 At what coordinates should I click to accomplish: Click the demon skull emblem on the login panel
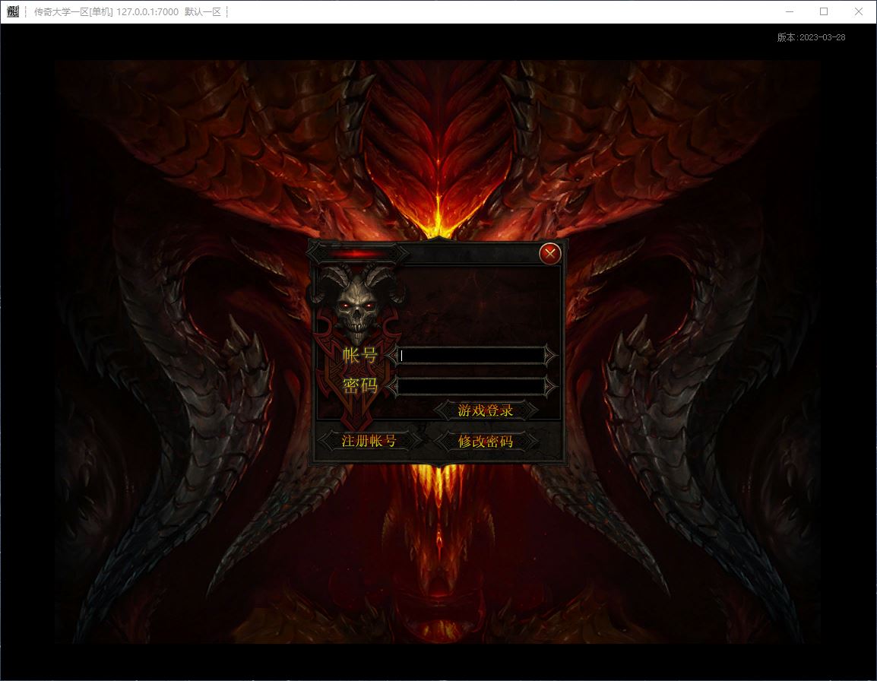357,304
